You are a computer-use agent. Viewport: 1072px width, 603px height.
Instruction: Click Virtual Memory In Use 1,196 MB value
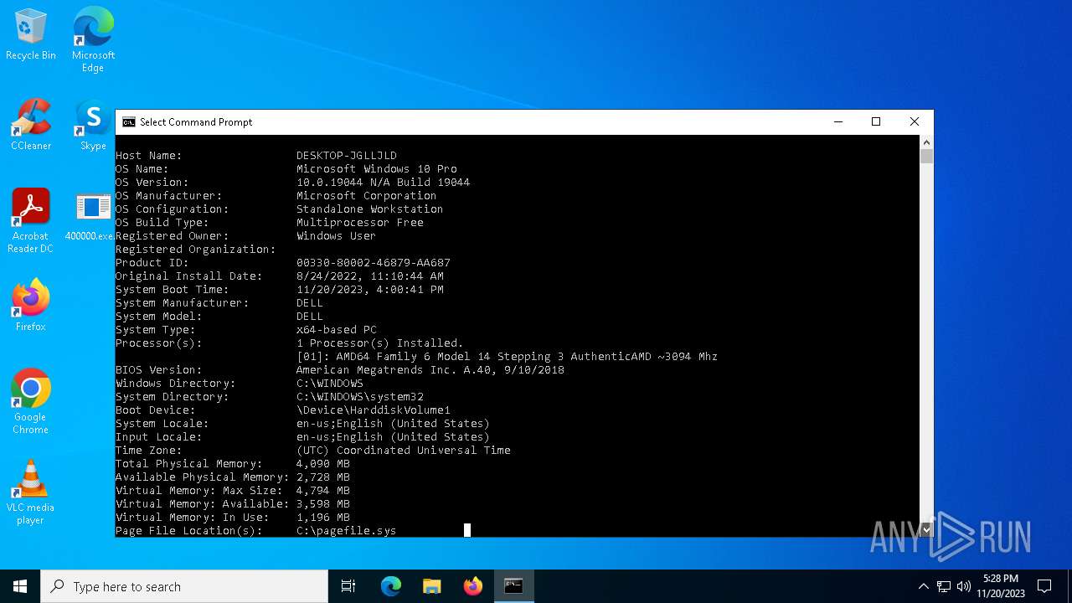[x=323, y=518]
